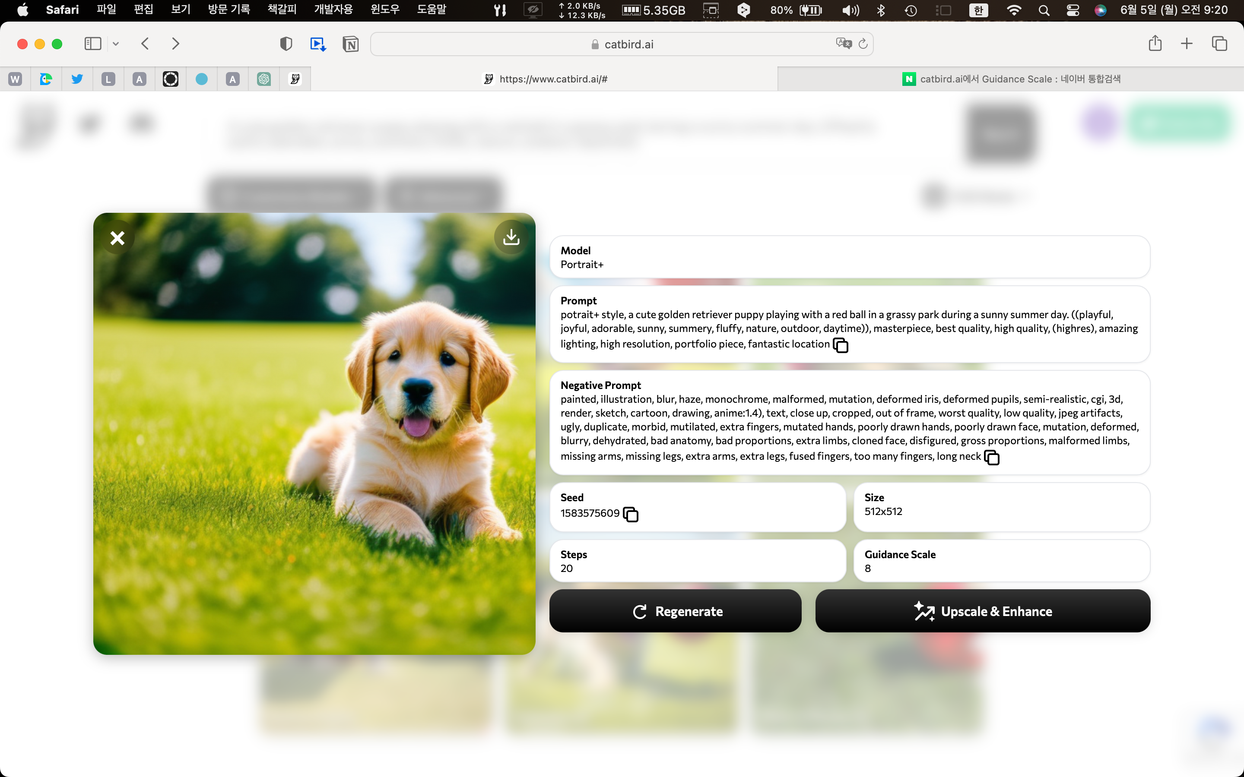
Task: Click the Upscale & Enhance button
Action: [982, 611]
